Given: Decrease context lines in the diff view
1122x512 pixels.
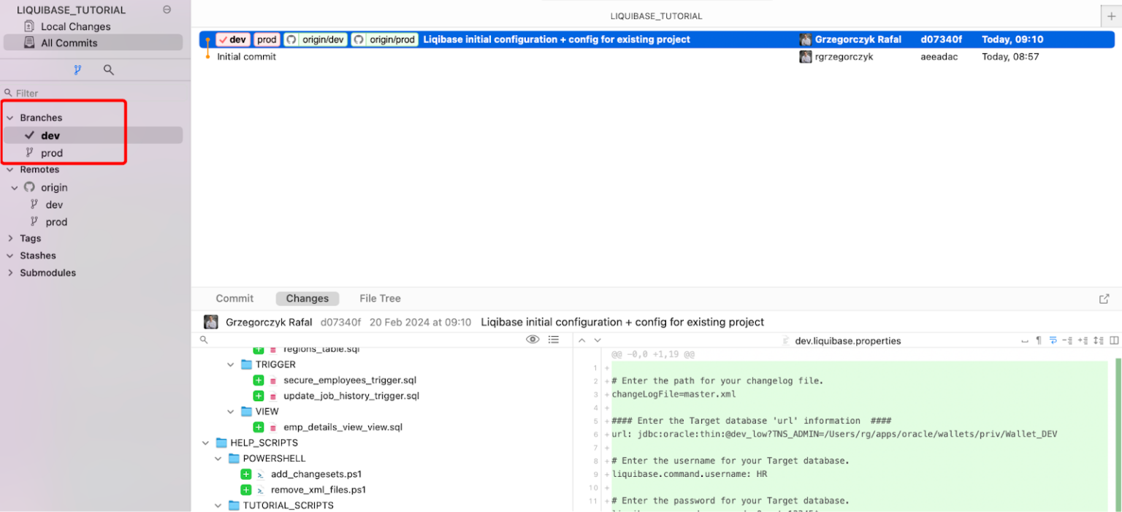Looking at the screenshot, I should (x=1067, y=340).
